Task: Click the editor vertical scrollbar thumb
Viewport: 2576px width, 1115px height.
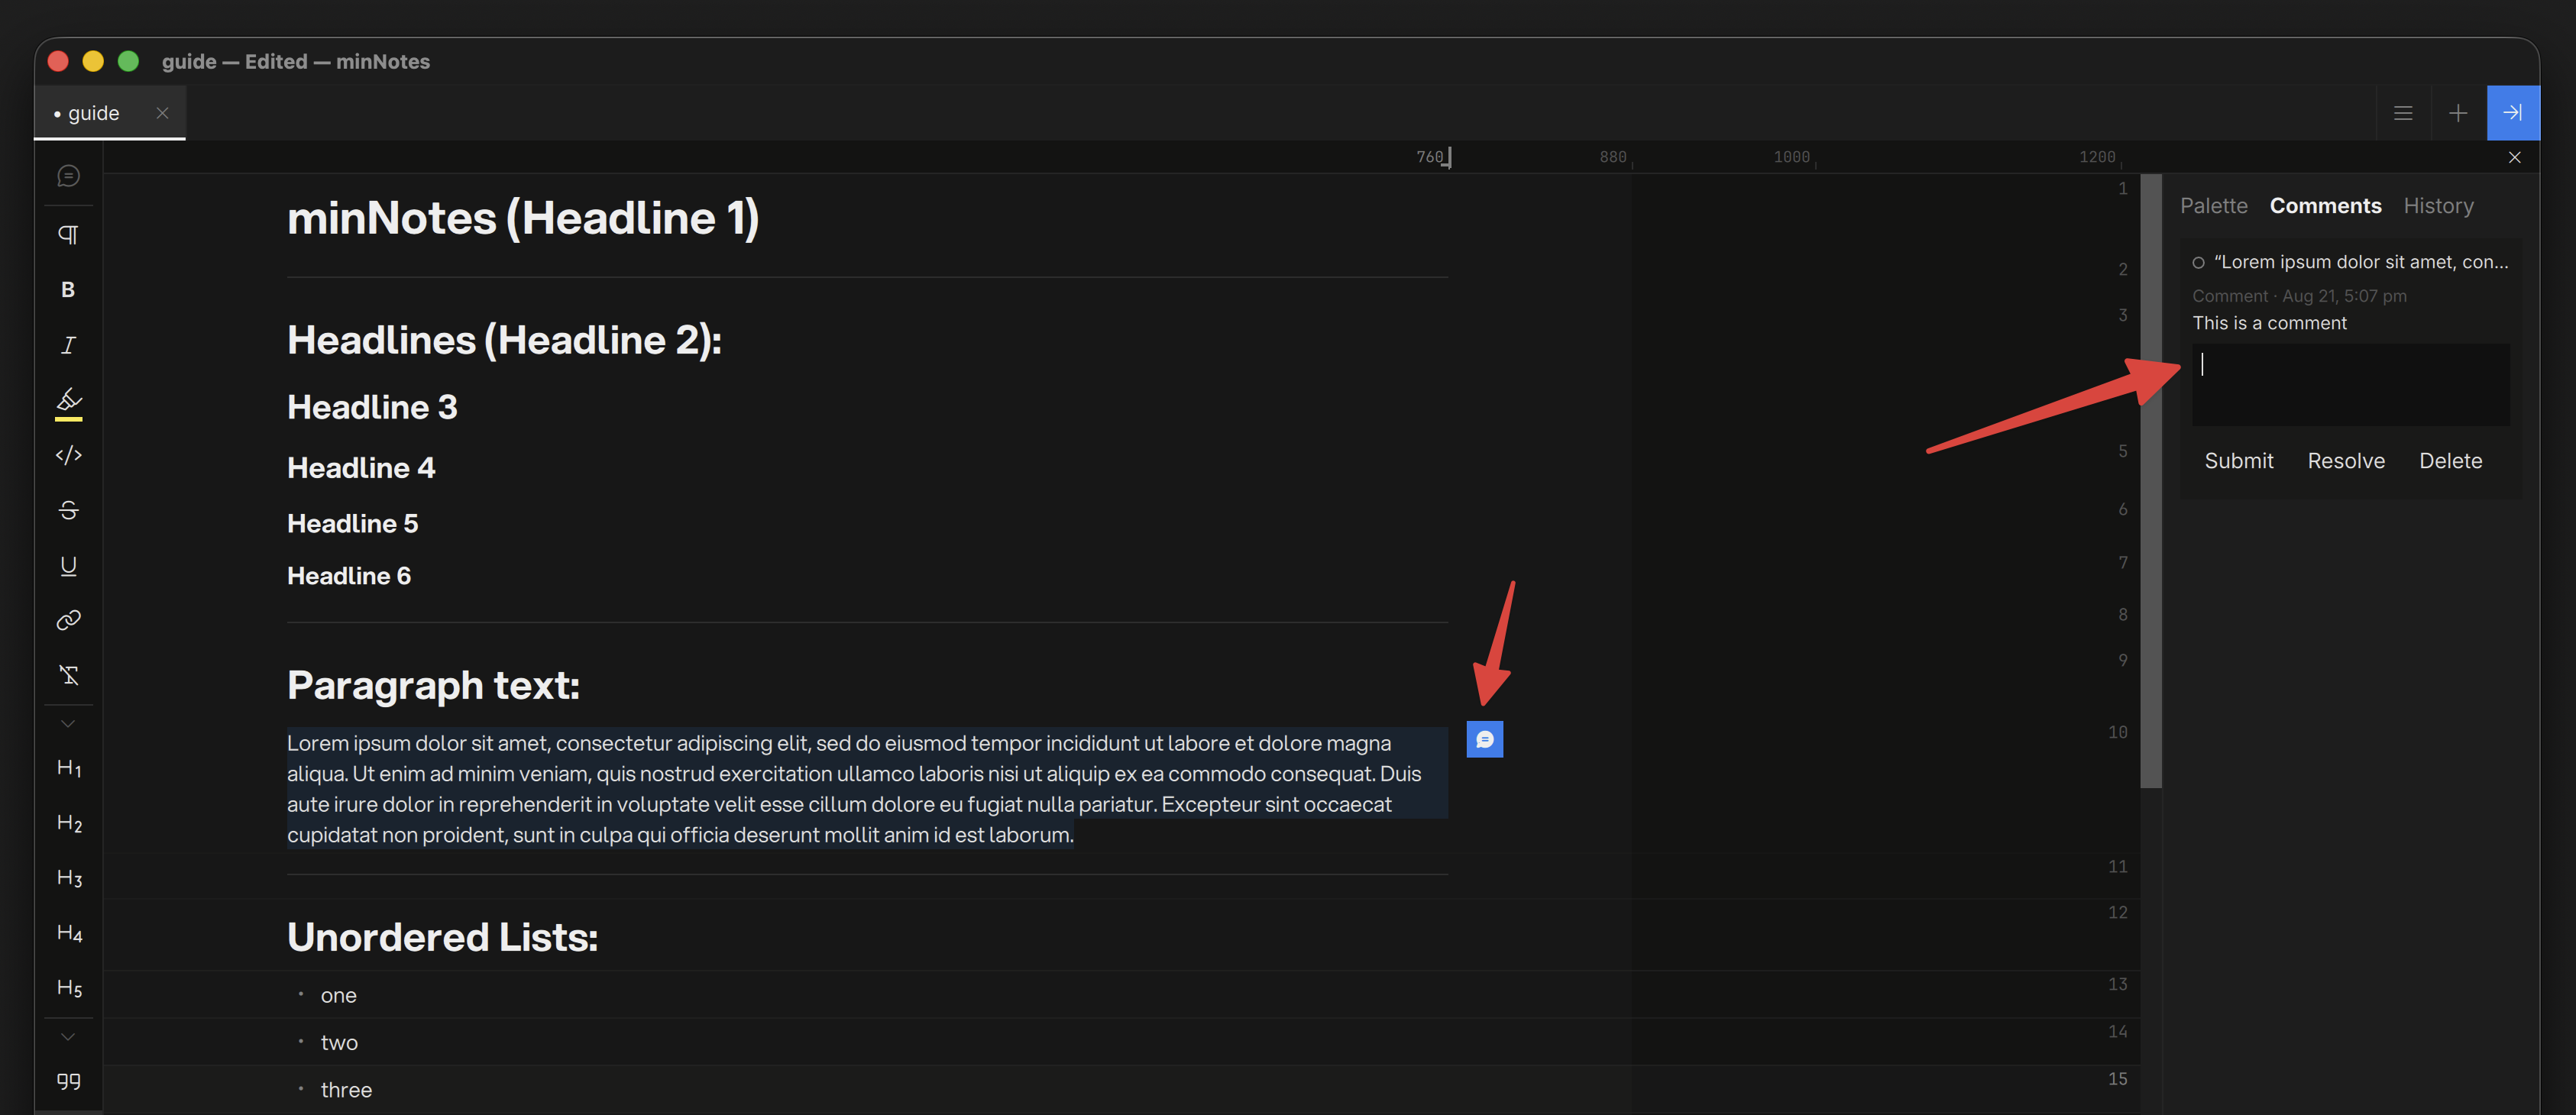Action: (2151, 481)
